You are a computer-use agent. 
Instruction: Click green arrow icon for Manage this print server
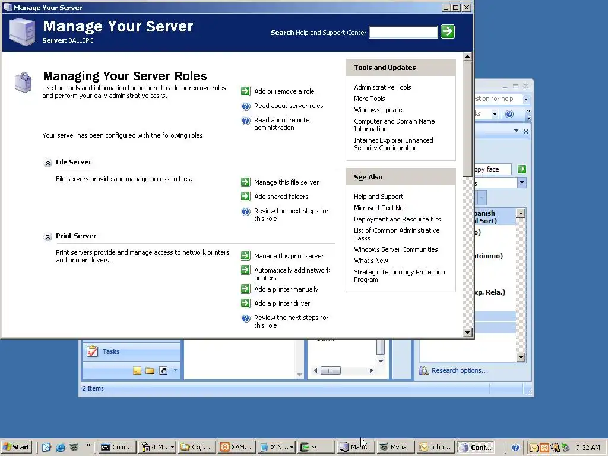click(x=245, y=255)
